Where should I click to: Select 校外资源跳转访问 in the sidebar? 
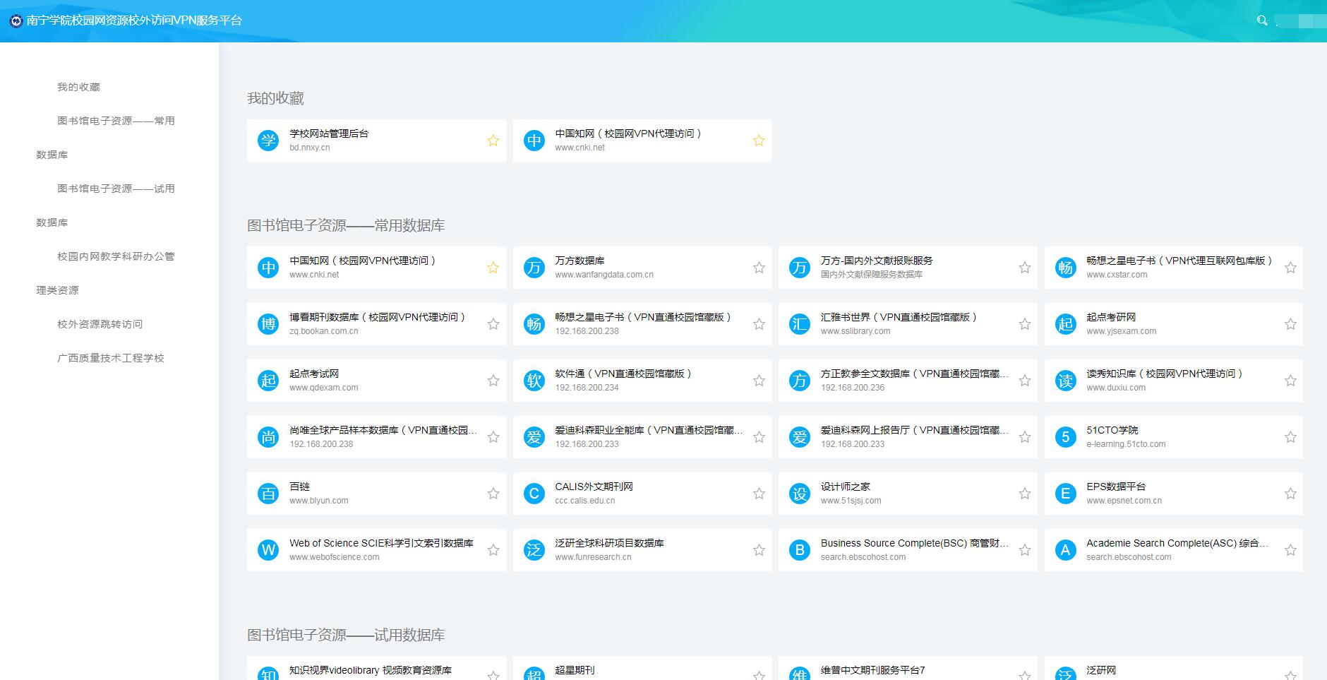(100, 324)
